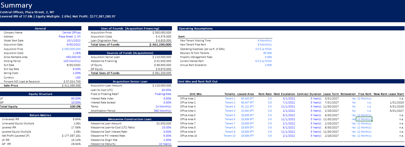Select the Exit Cap Rate 9.00% cell

click(77, 69)
